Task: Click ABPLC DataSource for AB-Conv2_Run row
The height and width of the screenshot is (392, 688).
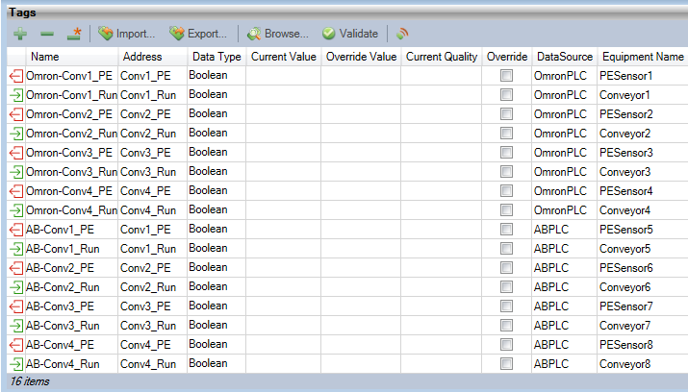Action: 551,287
